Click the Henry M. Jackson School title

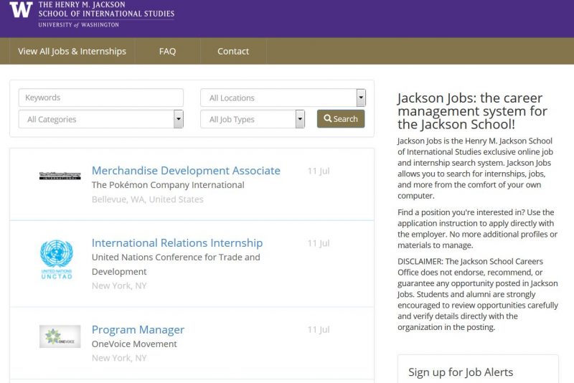tap(106, 9)
